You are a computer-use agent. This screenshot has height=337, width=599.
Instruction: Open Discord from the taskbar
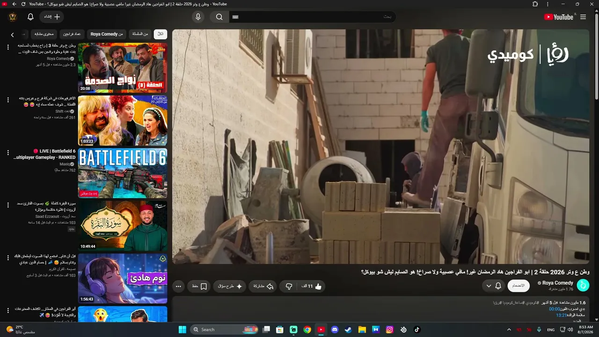point(335,330)
